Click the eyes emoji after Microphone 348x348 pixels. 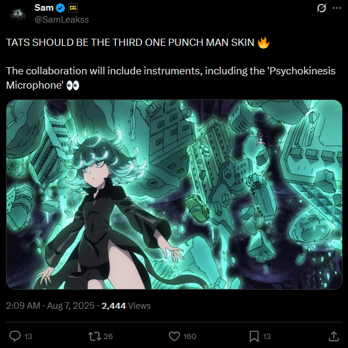pyautogui.click(x=73, y=86)
